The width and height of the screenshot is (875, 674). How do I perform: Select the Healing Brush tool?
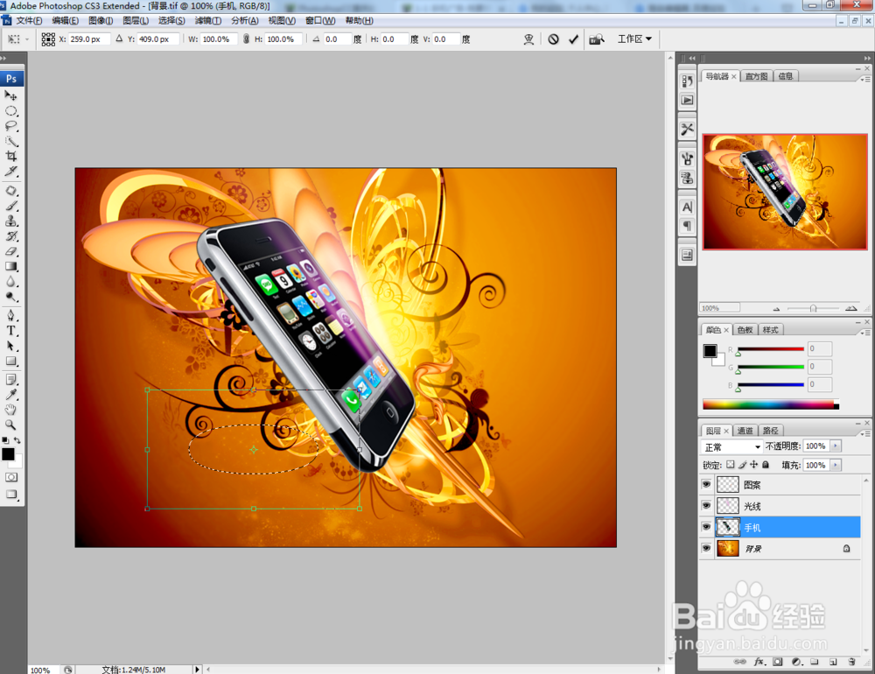(x=10, y=191)
